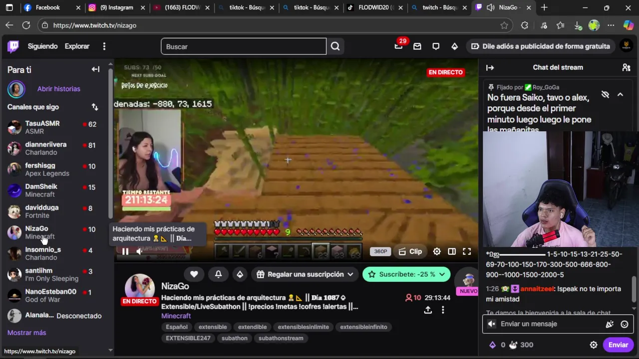Viewport: 639px width, 359px height.
Task: Create a Clip of the stream
Action: click(410, 251)
